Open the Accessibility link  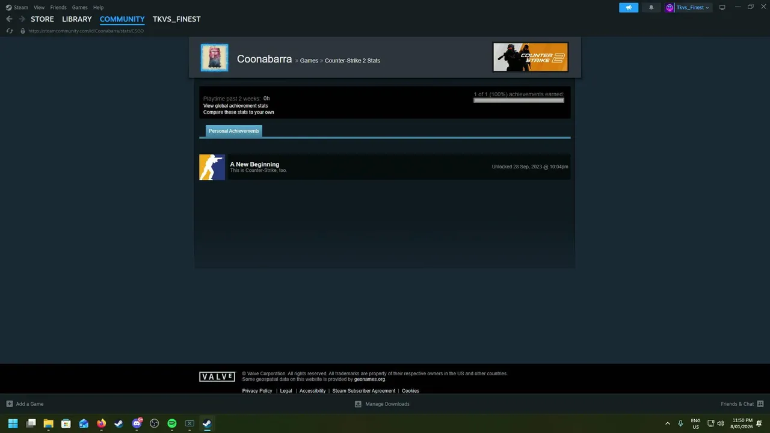click(312, 391)
